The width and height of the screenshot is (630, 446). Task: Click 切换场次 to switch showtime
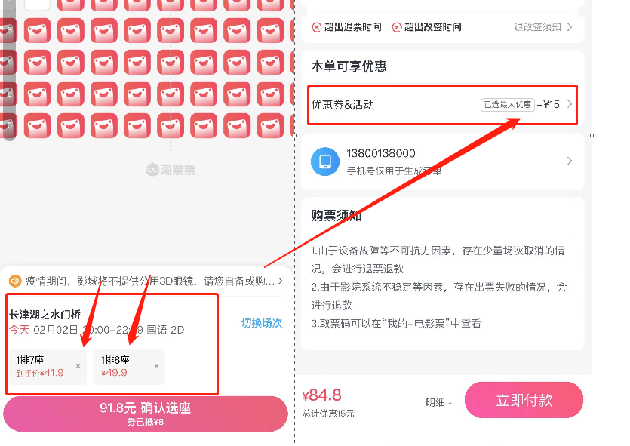tap(262, 323)
